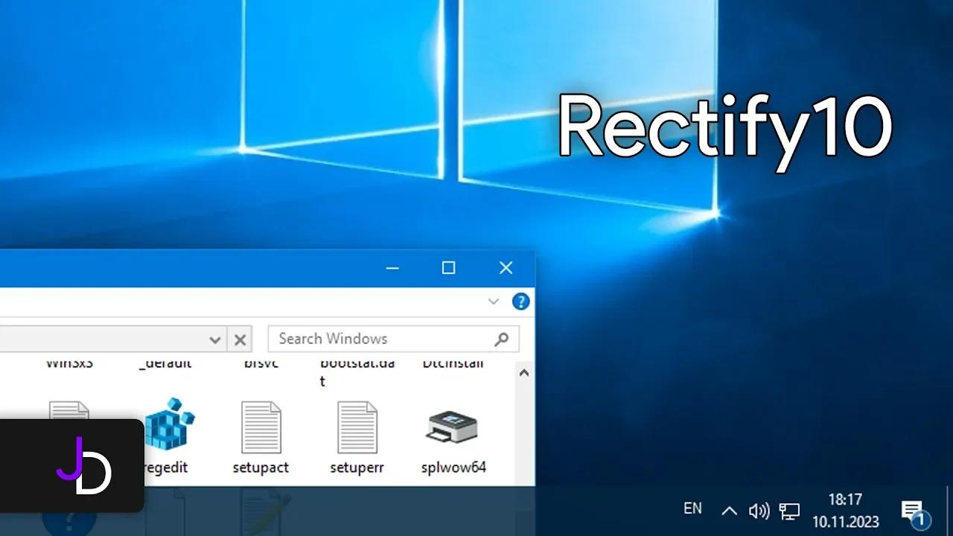
Task: Select the splwow64 file name label
Action: pyautogui.click(x=453, y=468)
